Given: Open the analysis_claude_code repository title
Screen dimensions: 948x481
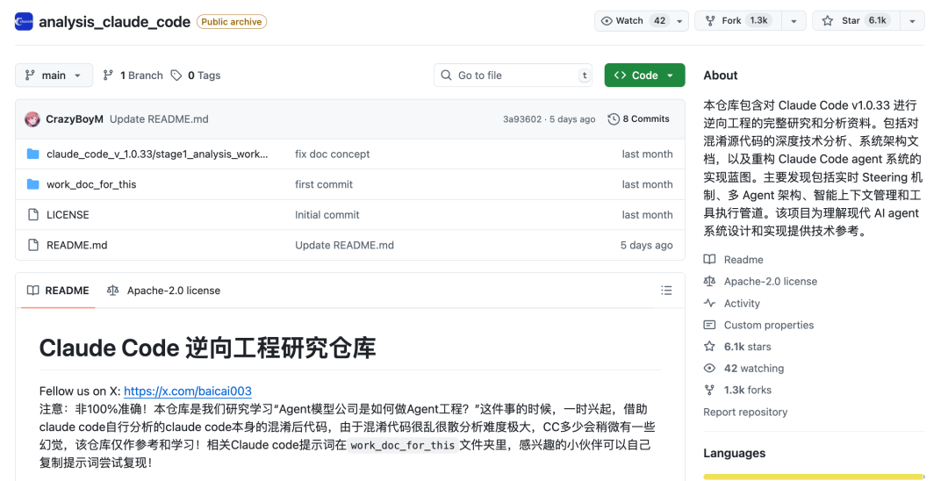Looking at the screenshot, I should click(x=115, y=22).
